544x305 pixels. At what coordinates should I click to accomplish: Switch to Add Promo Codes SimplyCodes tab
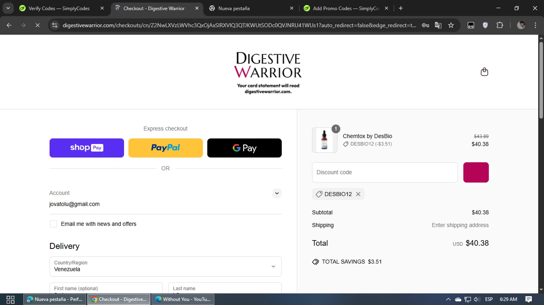346,8
